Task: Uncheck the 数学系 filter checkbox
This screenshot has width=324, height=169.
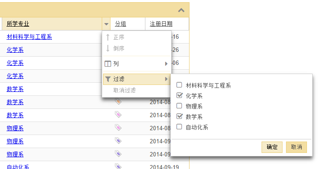Action: point(179,116)
